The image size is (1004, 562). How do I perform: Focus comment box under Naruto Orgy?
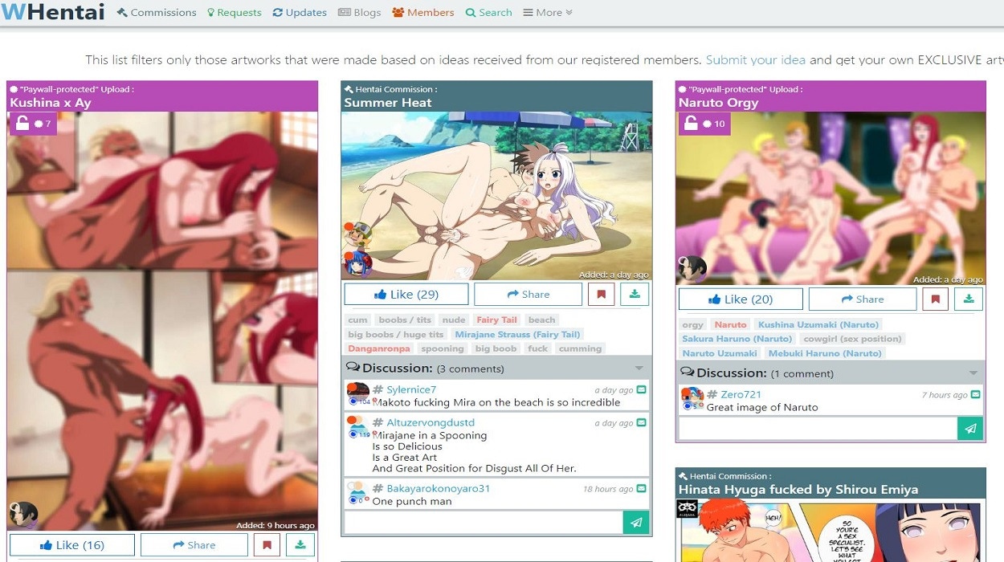click(x=818, y=428)
